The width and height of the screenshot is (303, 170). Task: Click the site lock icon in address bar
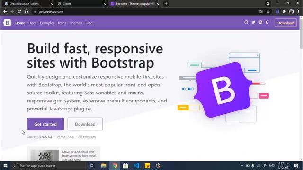click(x=35, y=11)
